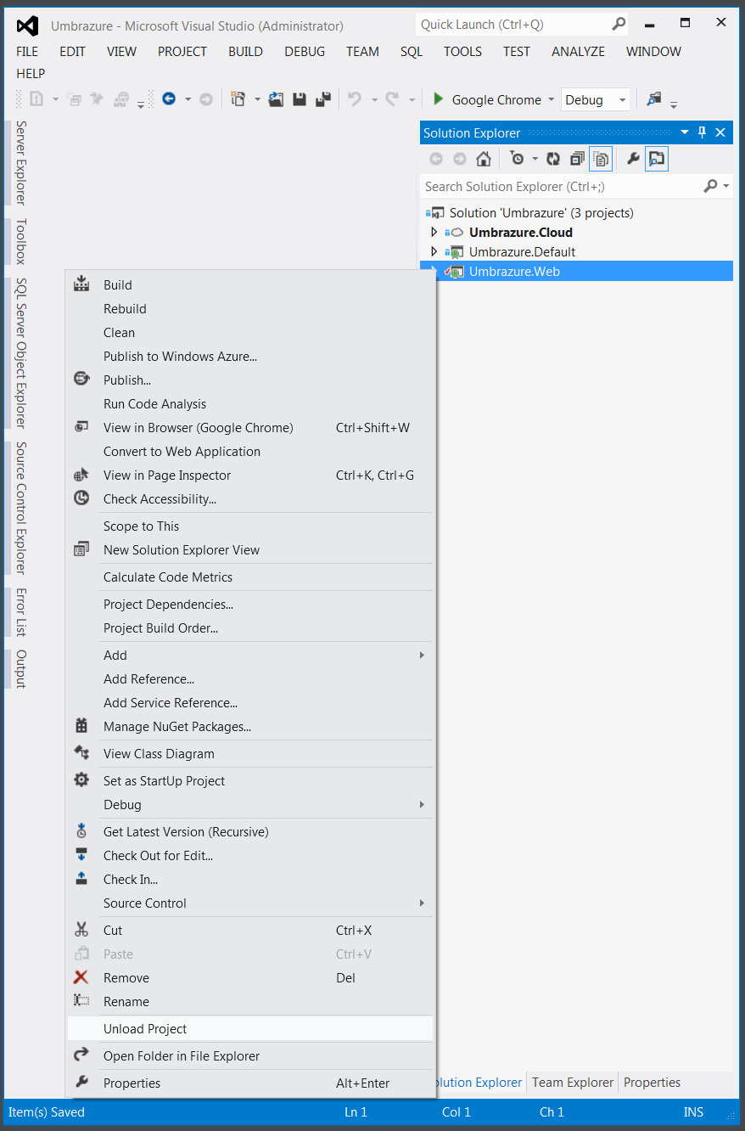The height and width of the screenshot is (1131, 745).
Task: Select Unload Project from context menu
Action: tap(145, 1028)
